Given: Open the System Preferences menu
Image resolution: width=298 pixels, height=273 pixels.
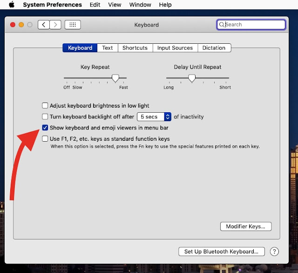Looking at the screenshot, I should pyautogui.click(x=52, y=5).
